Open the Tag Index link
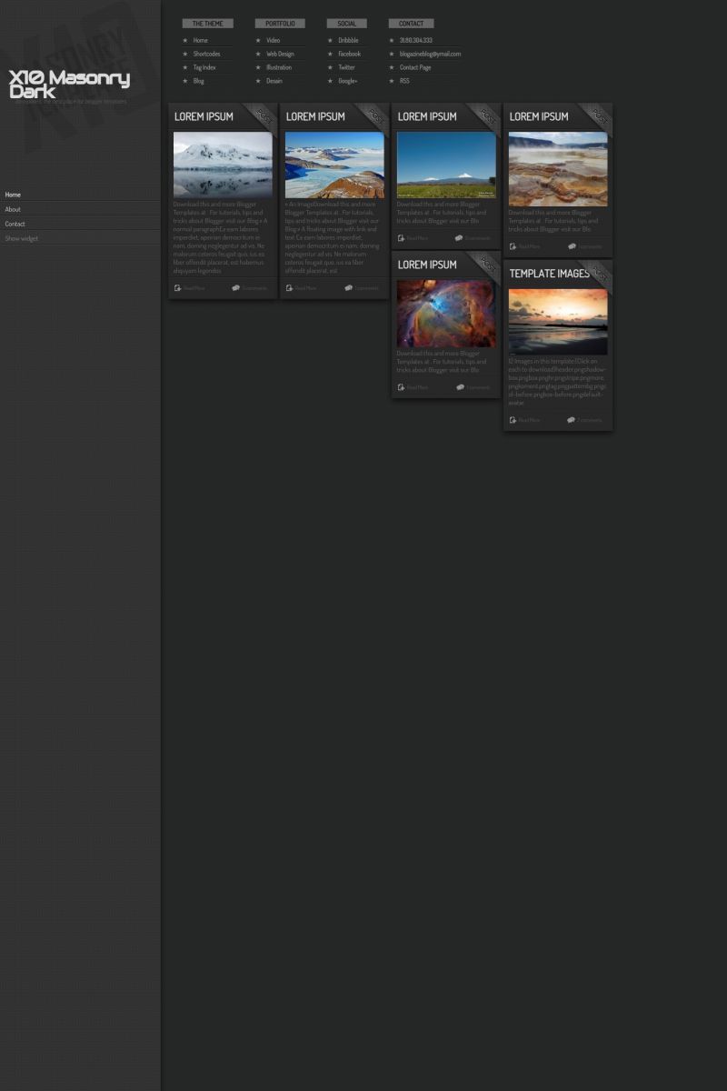The width and height of the screenshot is (727, 1091). pos(204,67)
